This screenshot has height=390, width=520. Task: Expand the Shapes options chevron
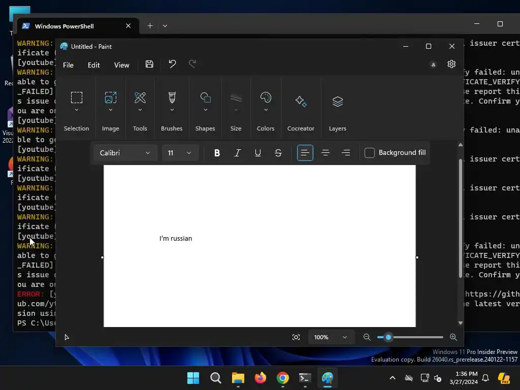(205, 110)
